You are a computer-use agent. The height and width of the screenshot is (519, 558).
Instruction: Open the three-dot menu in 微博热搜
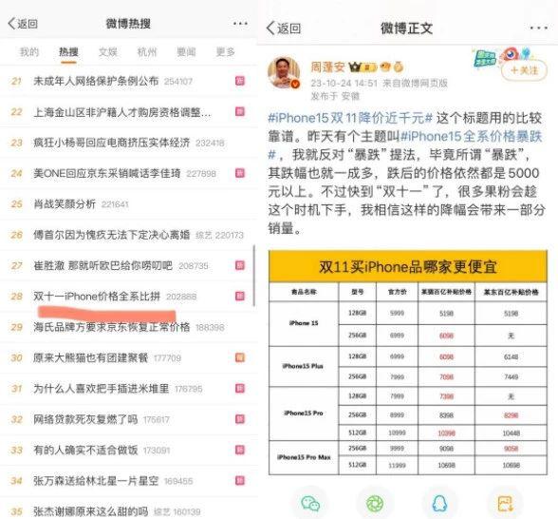tap(240, 24)
